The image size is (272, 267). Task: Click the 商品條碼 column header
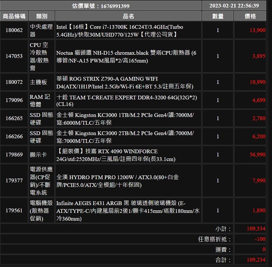14,16
